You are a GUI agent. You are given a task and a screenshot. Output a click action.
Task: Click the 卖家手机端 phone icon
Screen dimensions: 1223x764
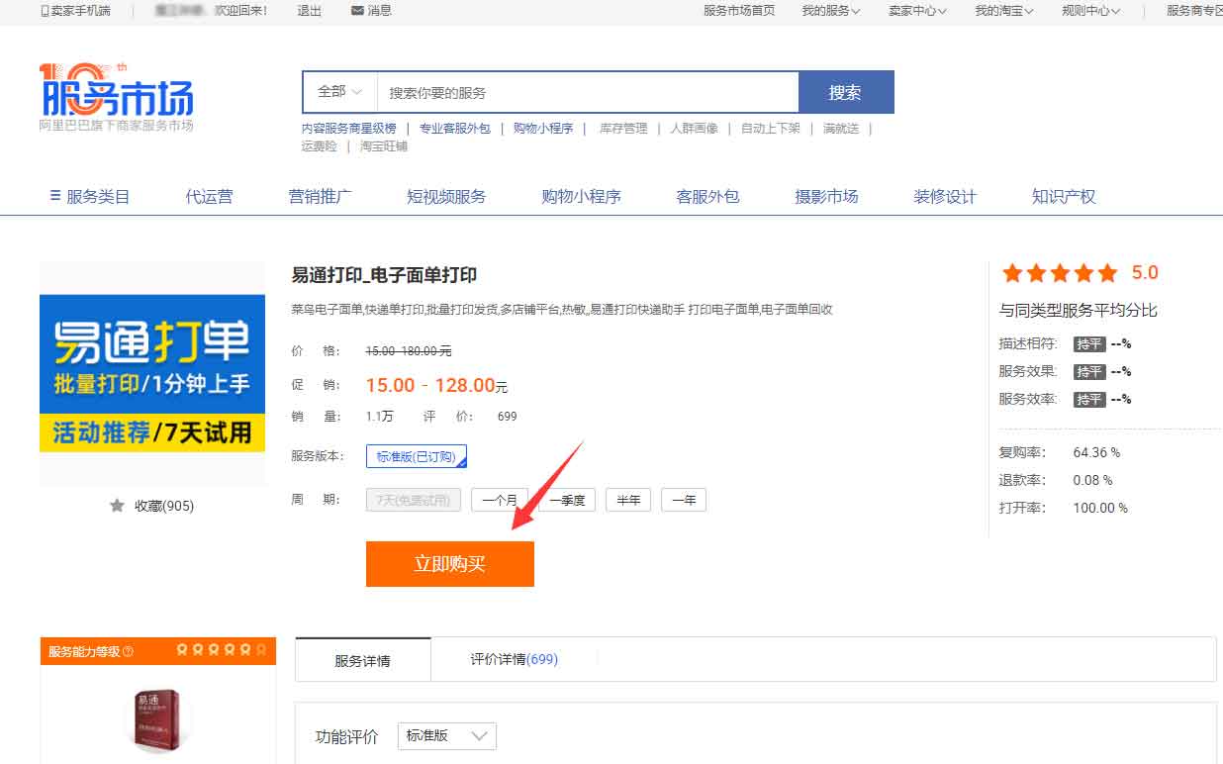45,11
